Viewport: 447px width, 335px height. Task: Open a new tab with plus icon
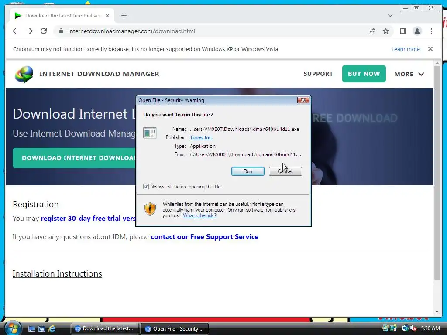pyautogui.click(x=124, y=16)
